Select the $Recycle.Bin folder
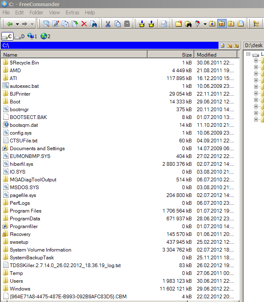 point(24,63)
